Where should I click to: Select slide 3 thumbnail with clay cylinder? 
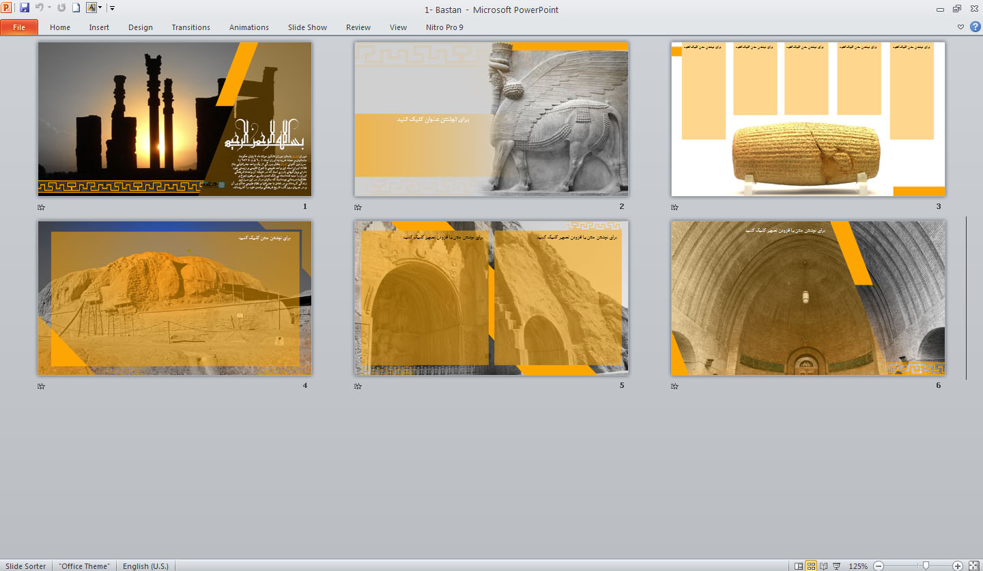[x=808, y=120]
